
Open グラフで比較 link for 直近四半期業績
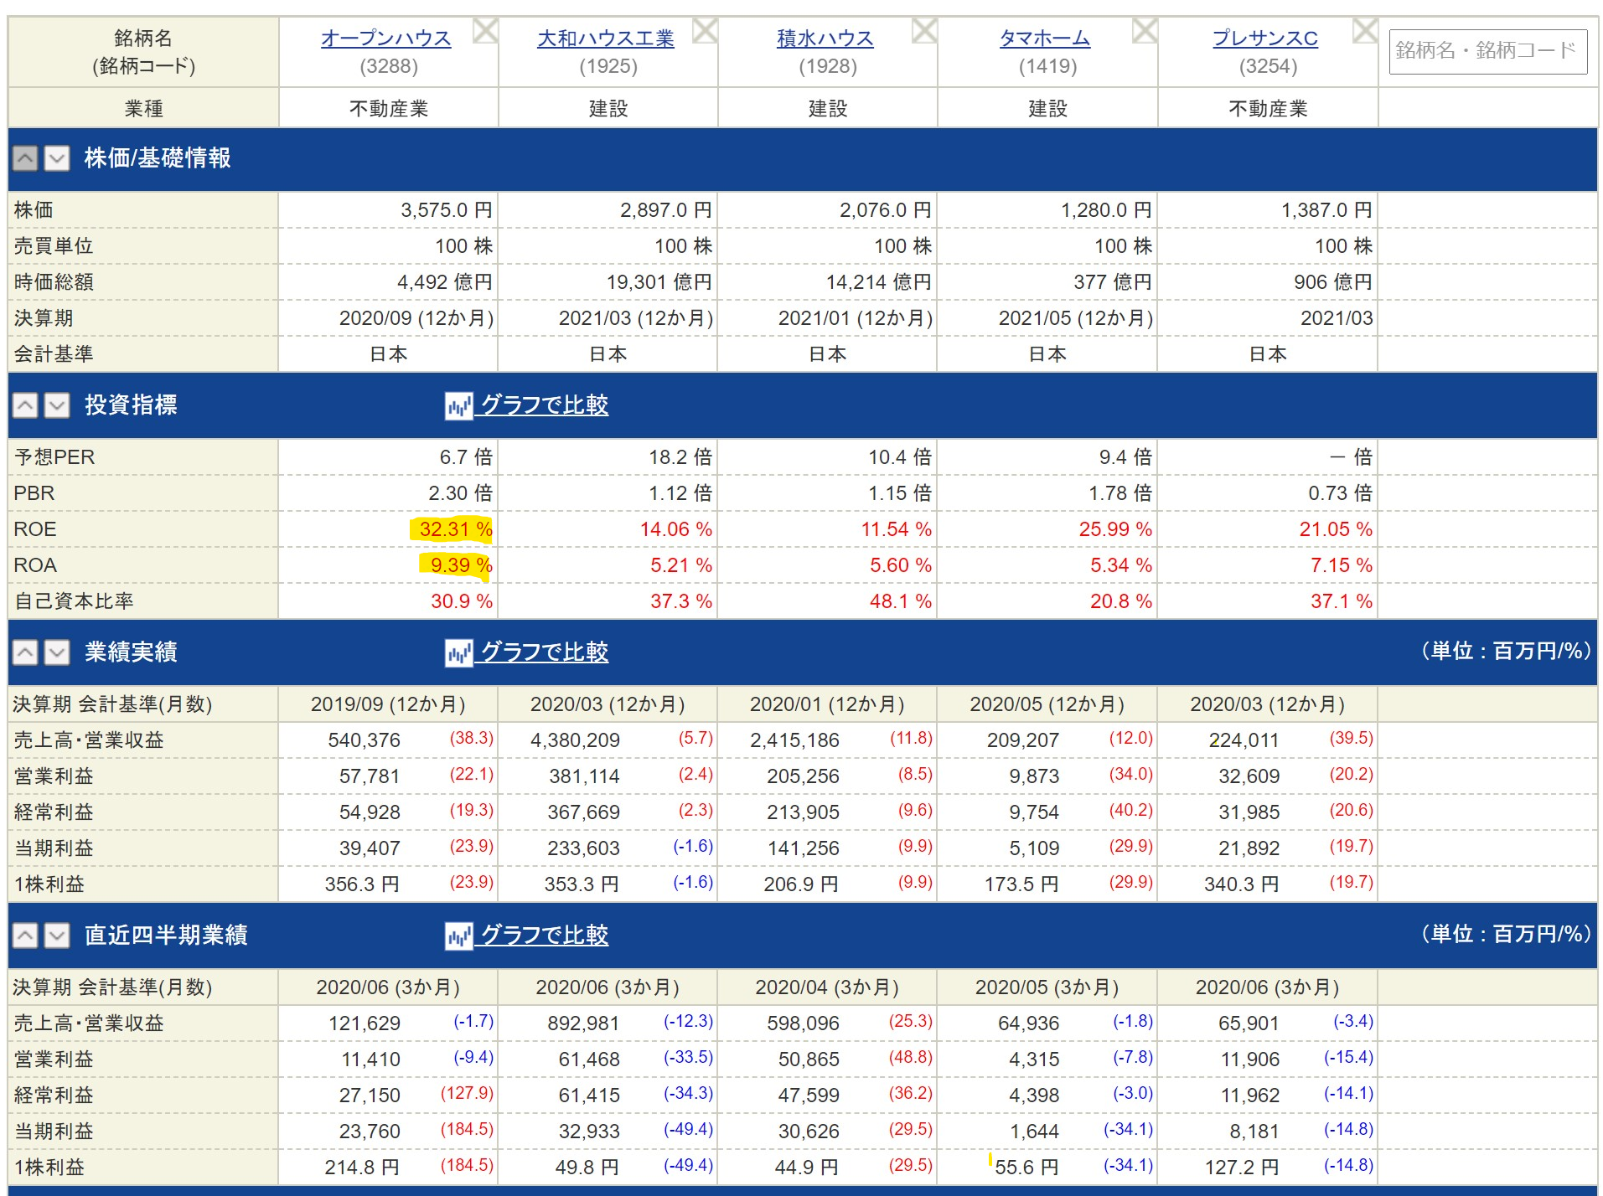[x=545, y=936]
